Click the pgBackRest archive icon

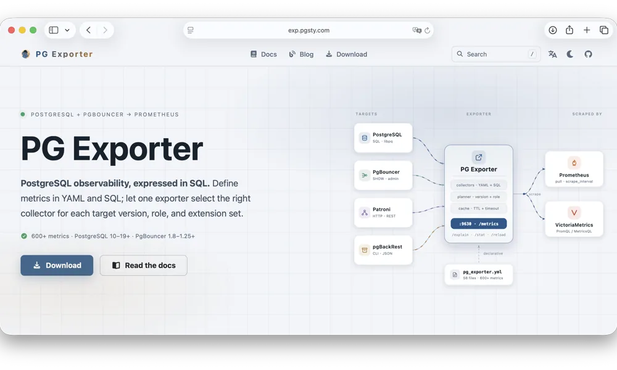(365, 250)
